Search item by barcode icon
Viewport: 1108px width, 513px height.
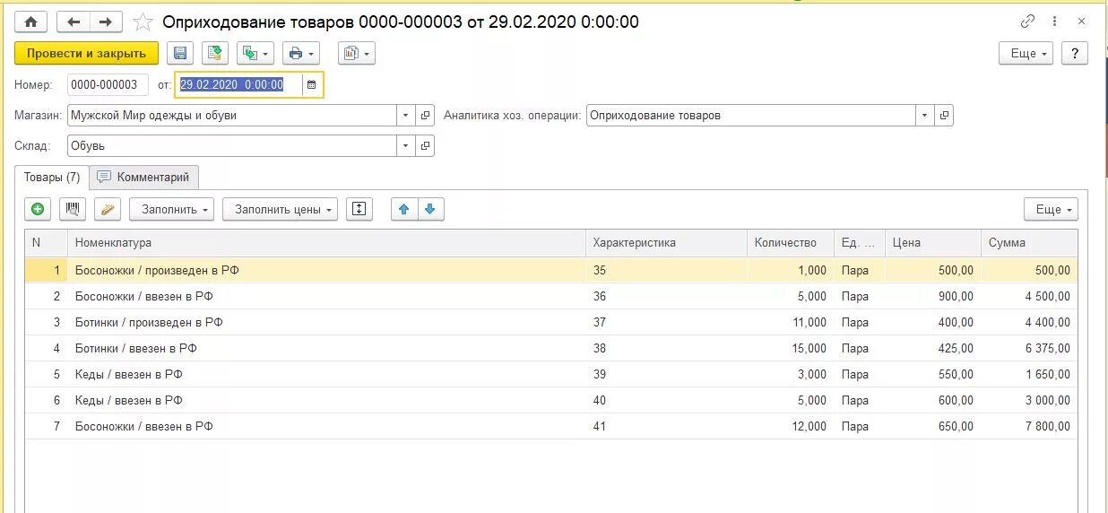coord(73,209)
